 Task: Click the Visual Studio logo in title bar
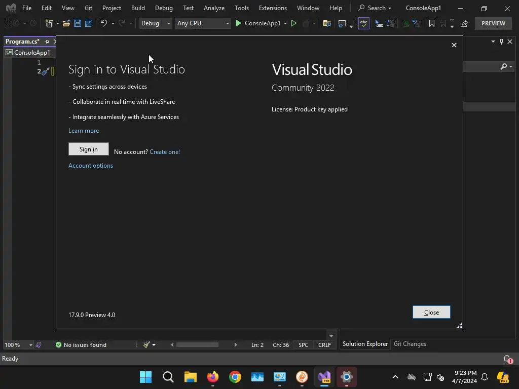coord(11,8)
